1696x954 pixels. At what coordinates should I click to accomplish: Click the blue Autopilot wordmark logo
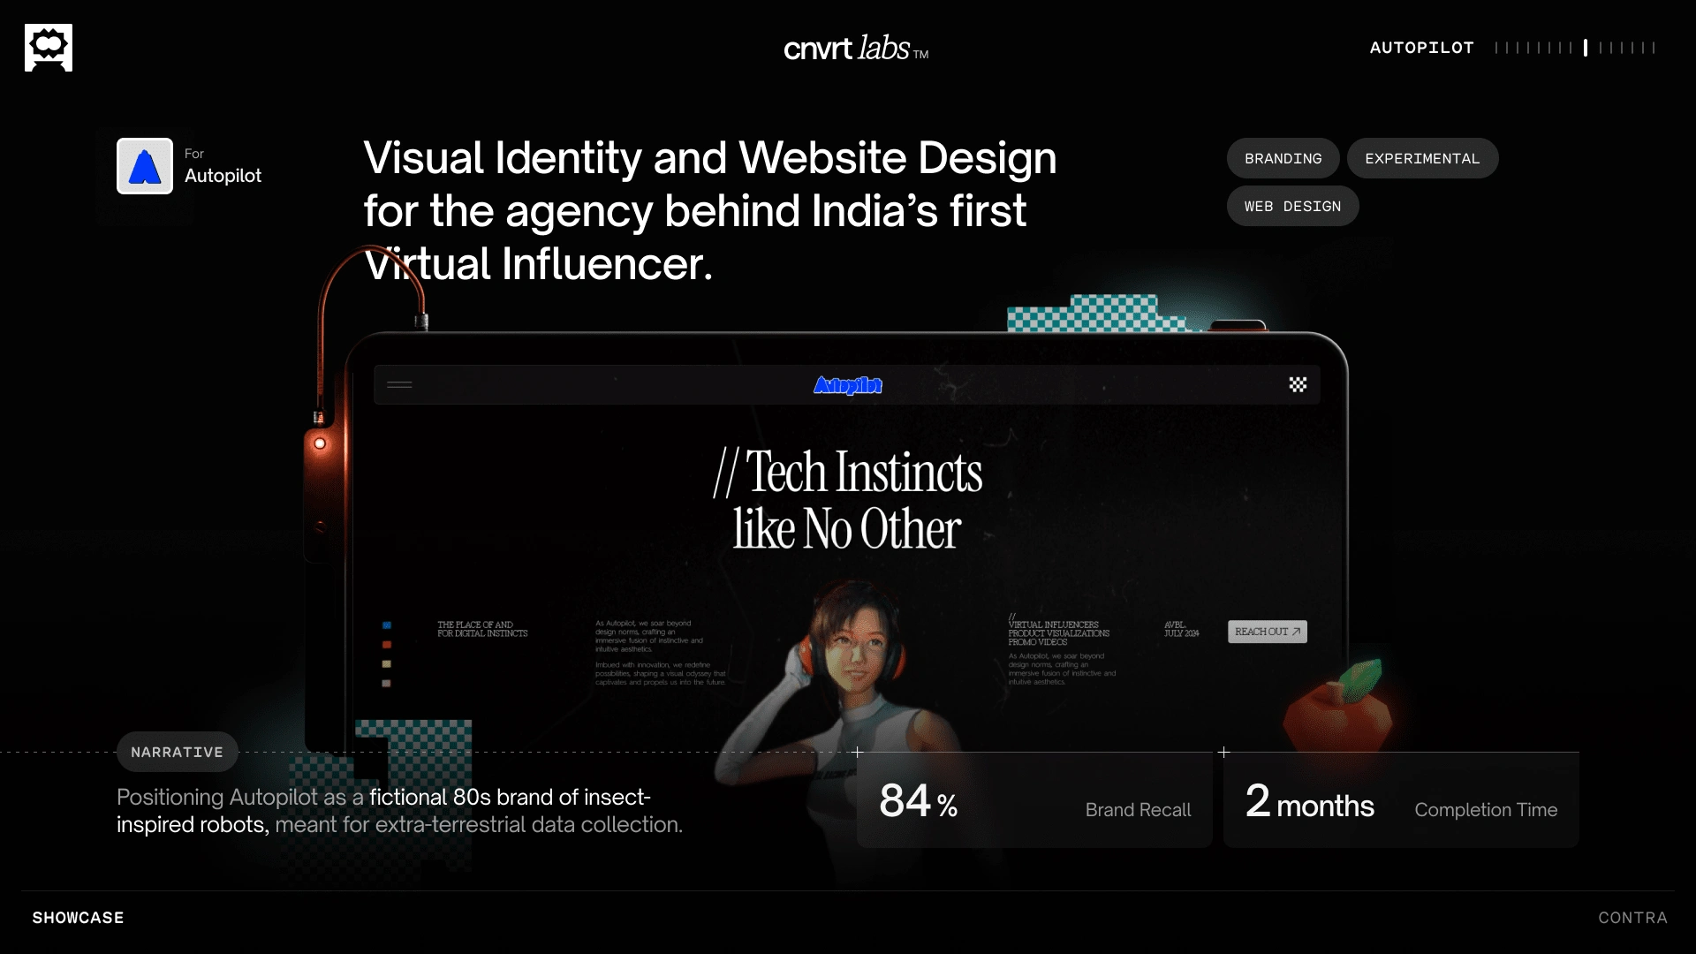click(x=847, y=385)
